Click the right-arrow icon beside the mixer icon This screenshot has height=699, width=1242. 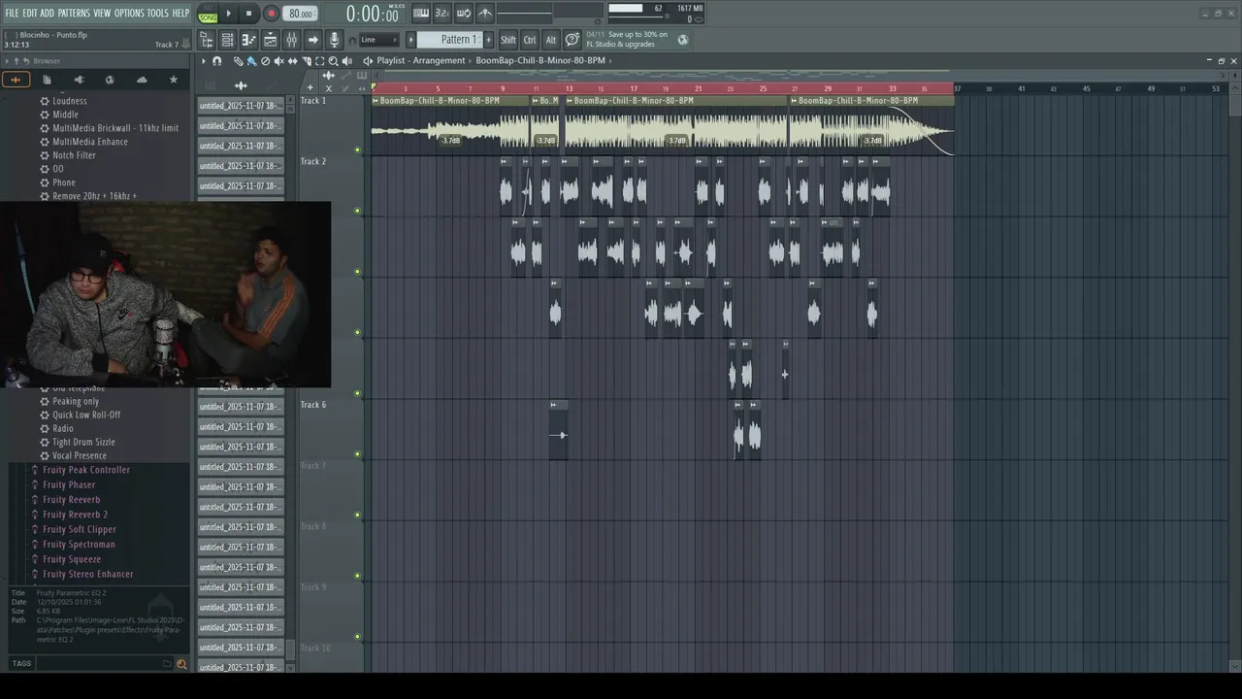click(312, 40)
